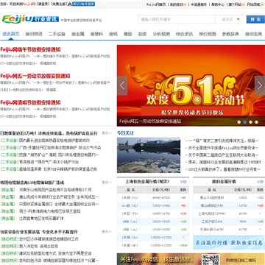Open the bold headline about 日燃煤量 in 济南

[x=49, y=133]
